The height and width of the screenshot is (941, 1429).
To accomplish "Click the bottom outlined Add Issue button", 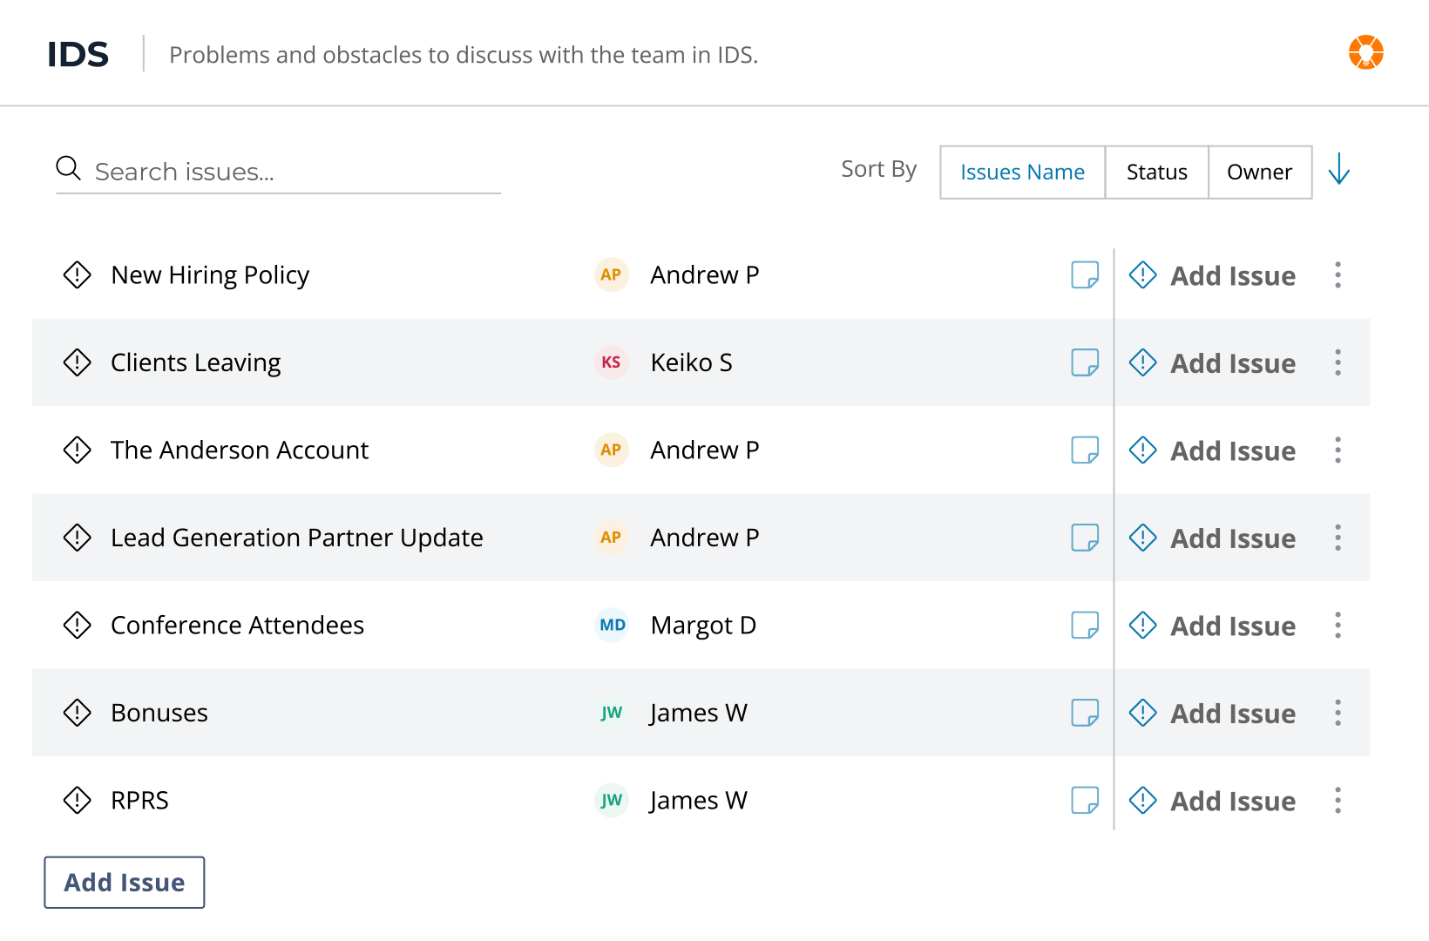I will (x=125, y=882).
